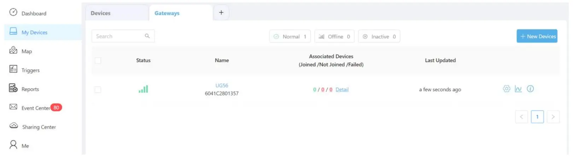
Task: Click the Map pin icon
Action: pos(13,50)
